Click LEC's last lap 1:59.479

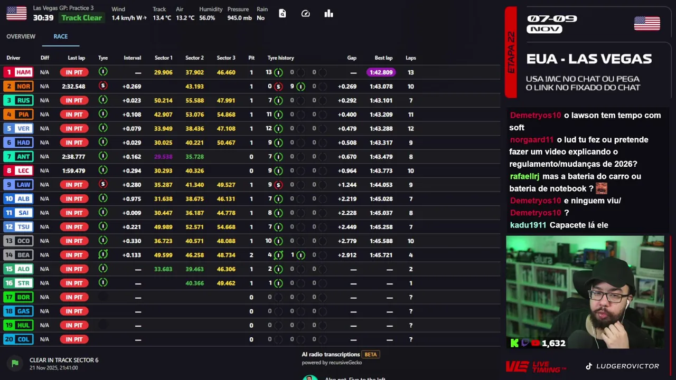[x=73, y=171]
